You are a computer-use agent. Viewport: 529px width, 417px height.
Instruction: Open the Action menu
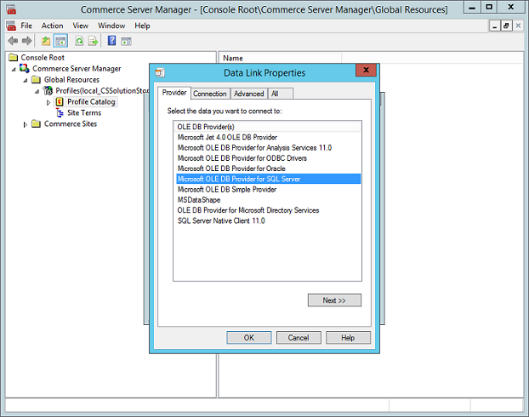coord(52,26)
